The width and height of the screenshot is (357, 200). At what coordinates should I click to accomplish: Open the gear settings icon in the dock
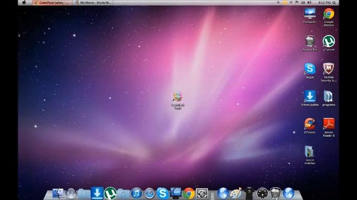pyautogui.click(x=202, y=194)
